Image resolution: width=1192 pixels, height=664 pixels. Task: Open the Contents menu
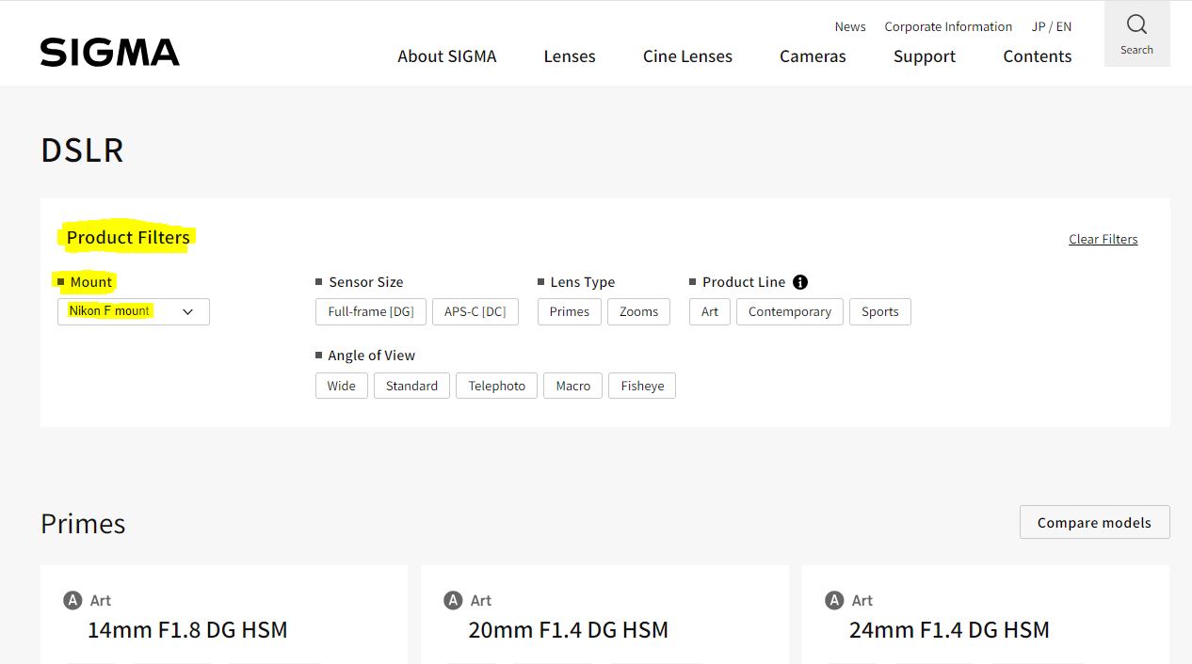point(1038,56)
